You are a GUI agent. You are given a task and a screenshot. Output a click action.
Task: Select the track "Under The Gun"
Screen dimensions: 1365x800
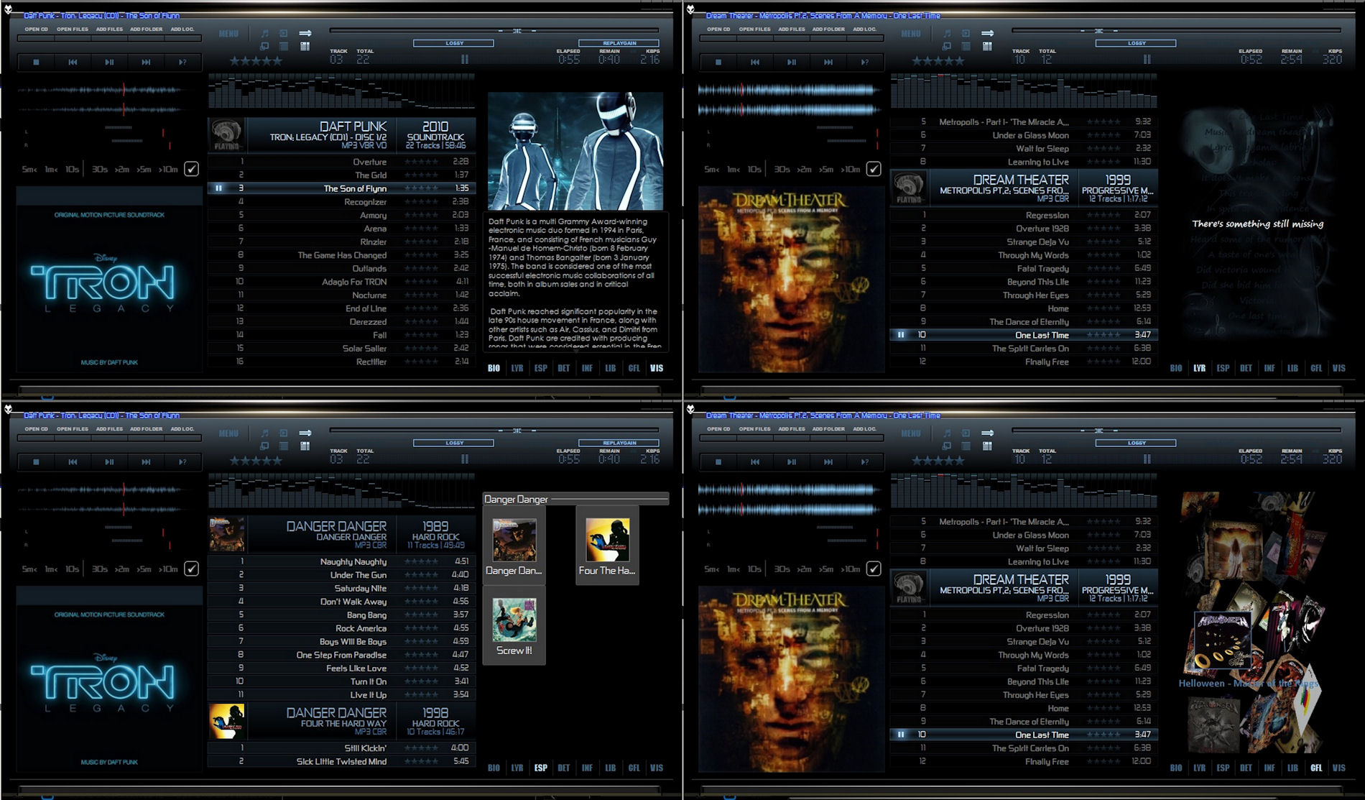click(x=341, y=575)
